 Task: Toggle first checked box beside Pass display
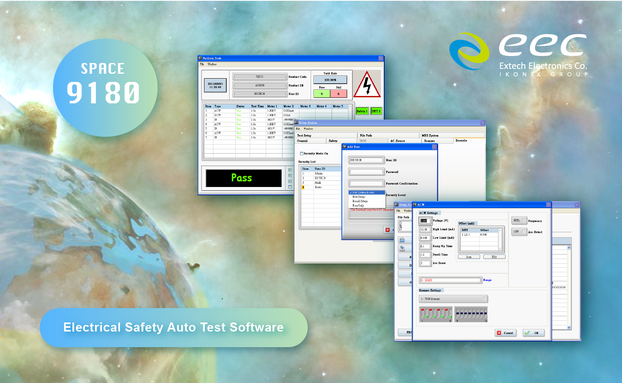(x=290, y=170)
